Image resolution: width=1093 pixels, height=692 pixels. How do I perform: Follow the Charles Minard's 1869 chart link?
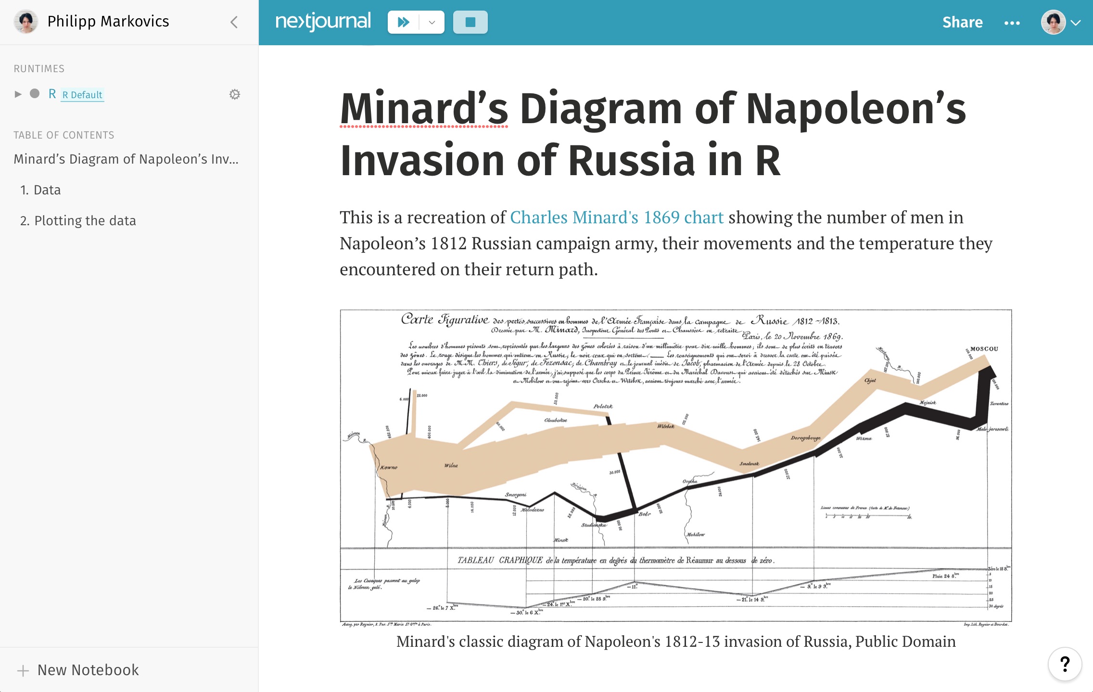point(617,218)
